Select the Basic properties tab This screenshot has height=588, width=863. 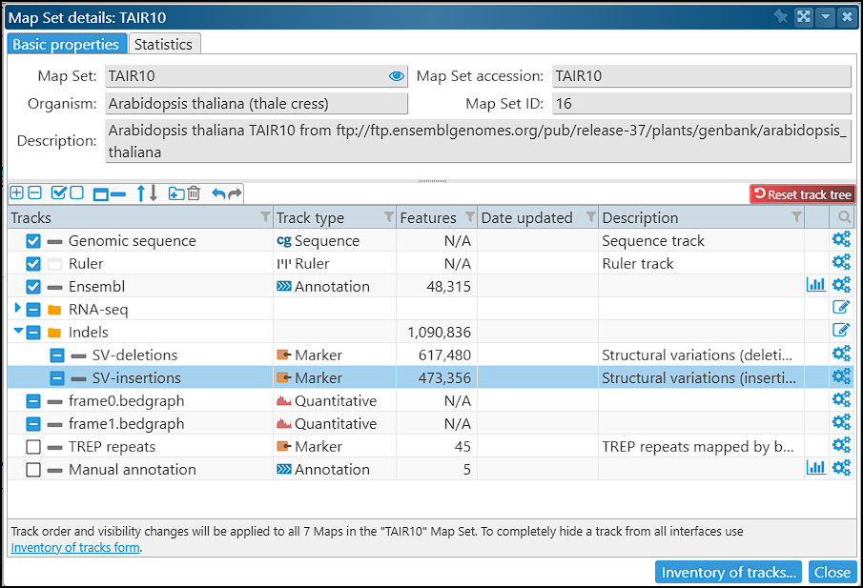66,44
